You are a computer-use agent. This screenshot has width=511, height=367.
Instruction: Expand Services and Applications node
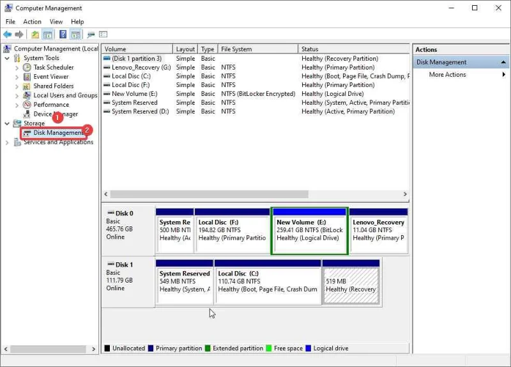click(x=7, y=143)
